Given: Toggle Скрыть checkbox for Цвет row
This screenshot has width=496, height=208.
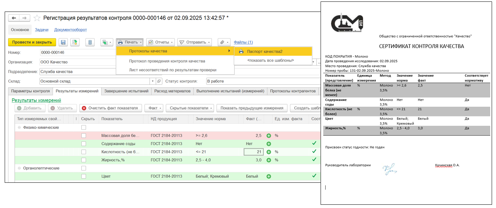Looking at the screenshot, I should point(84,177).
